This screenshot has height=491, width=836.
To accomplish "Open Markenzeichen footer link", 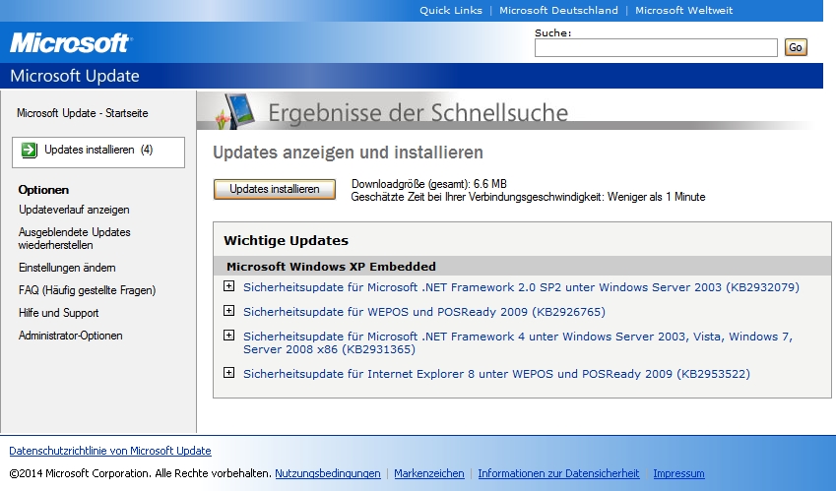I will pyautogui.click(x=429, y=473).
